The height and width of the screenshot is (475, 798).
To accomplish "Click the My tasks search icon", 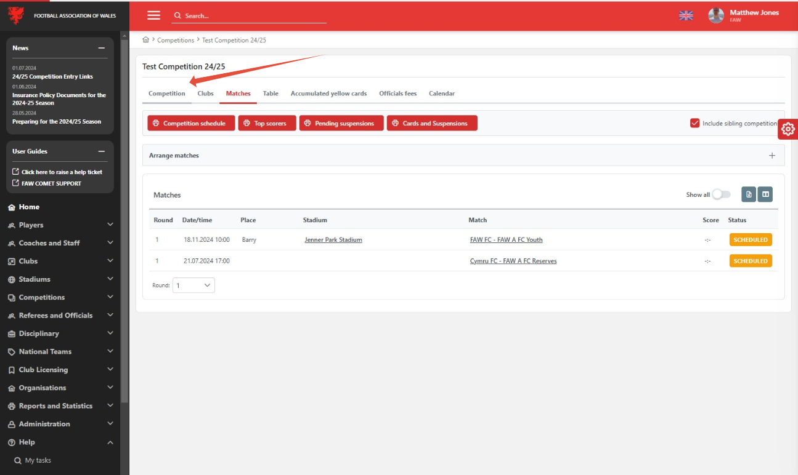I will [18, 460].
